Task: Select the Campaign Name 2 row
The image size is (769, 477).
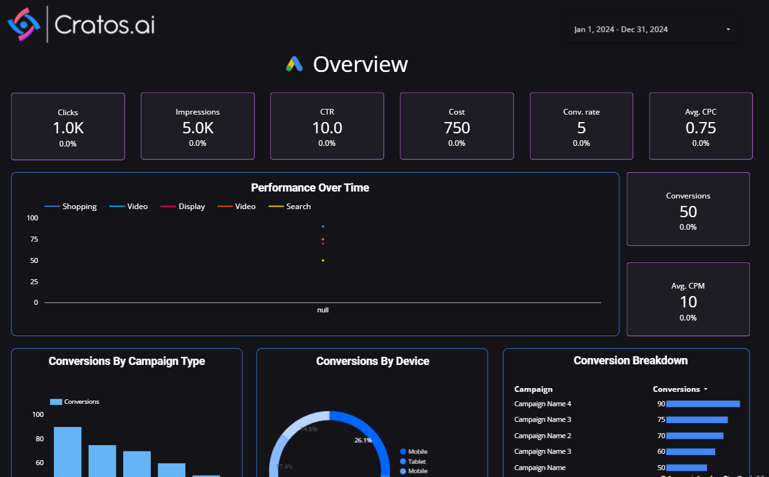Action: [x=628, y=436]
